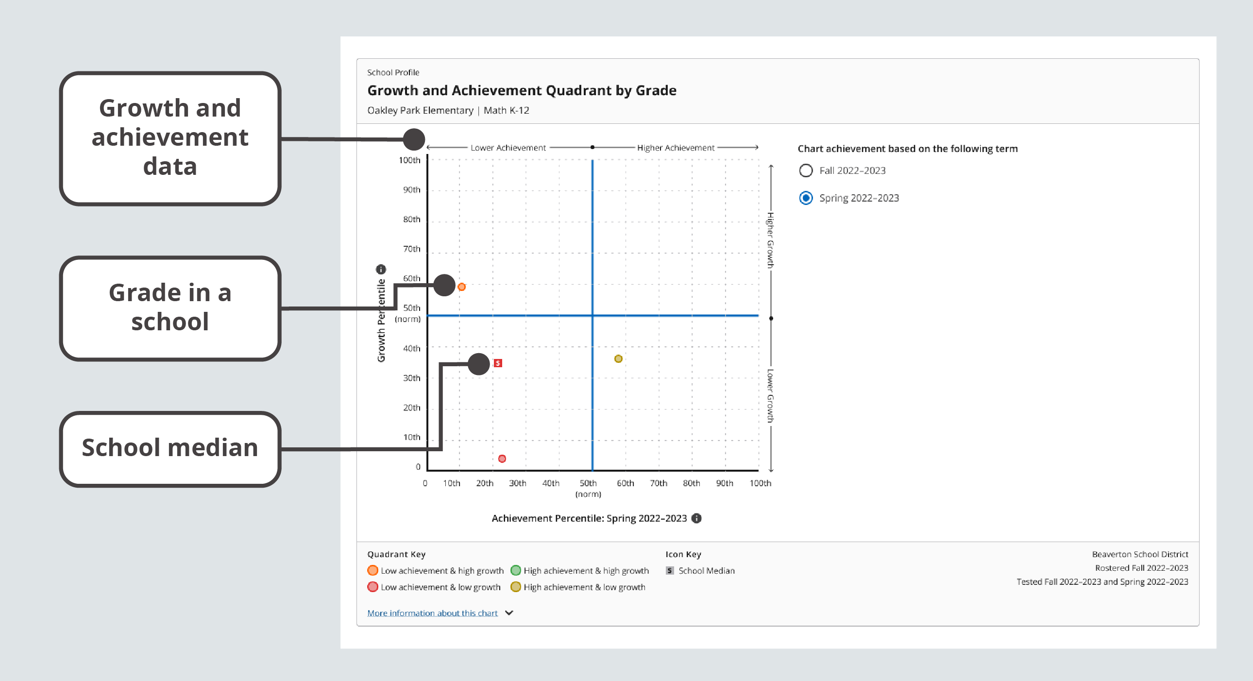Click the Growth and Achievement Quadrant by Grade title

(x=521, y=90)
